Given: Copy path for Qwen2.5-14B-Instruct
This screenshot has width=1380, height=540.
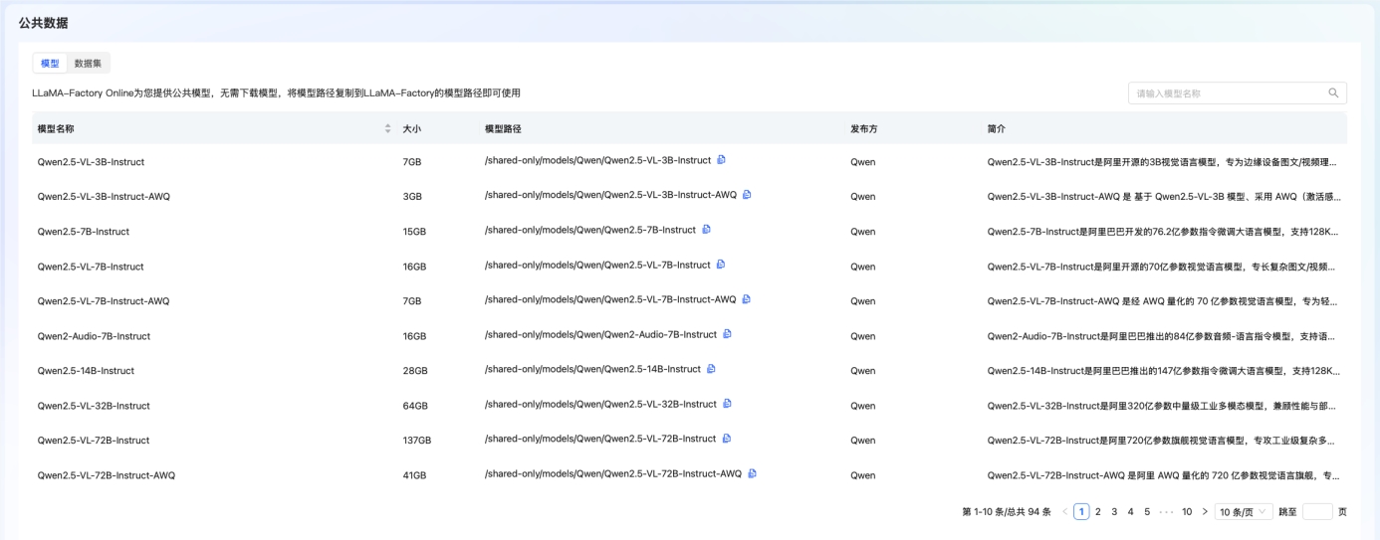Looking at the screenshot, I should [x=711, y=369].
